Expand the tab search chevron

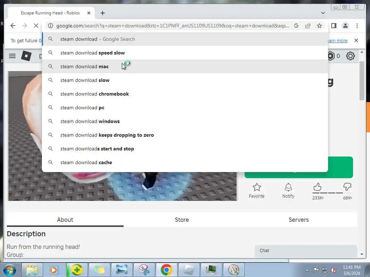pos(323,13)
